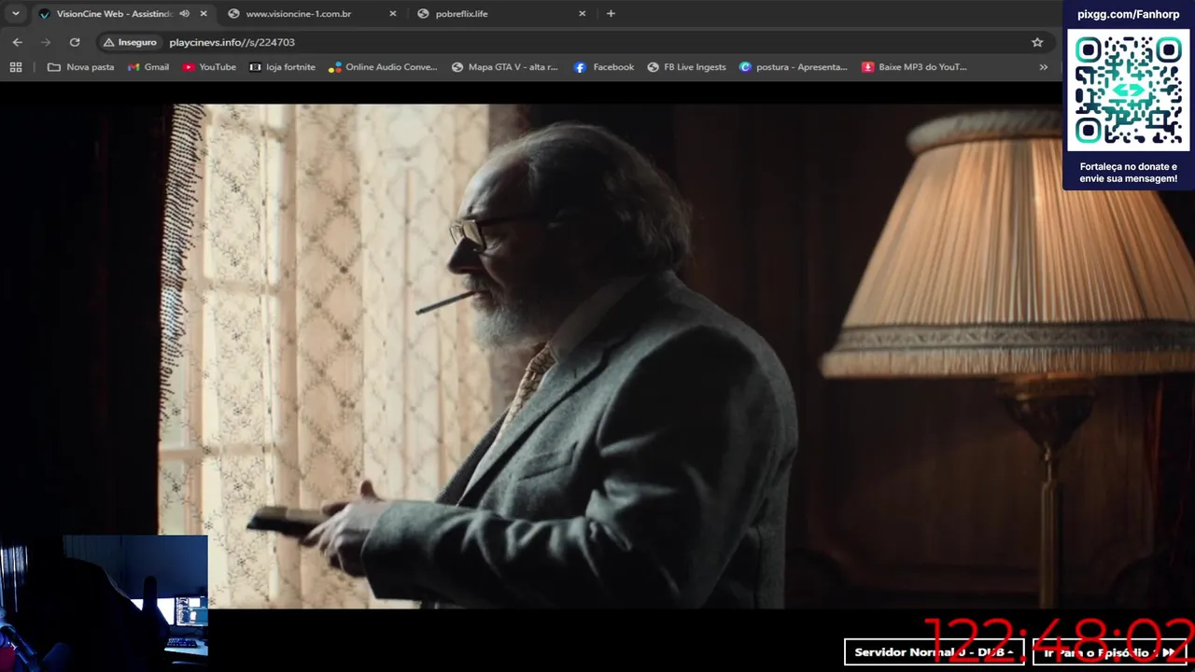Open the Mapa GTA V bookmark

coord(504,67)
